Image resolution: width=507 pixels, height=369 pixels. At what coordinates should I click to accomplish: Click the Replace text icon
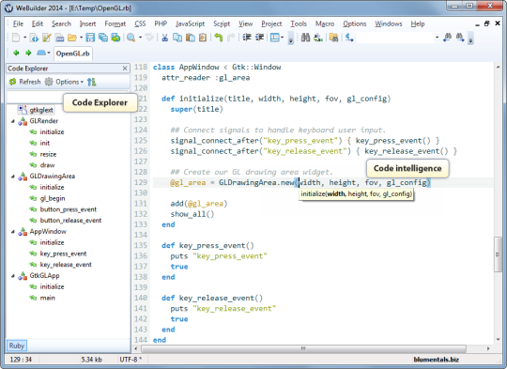(318, 38)
